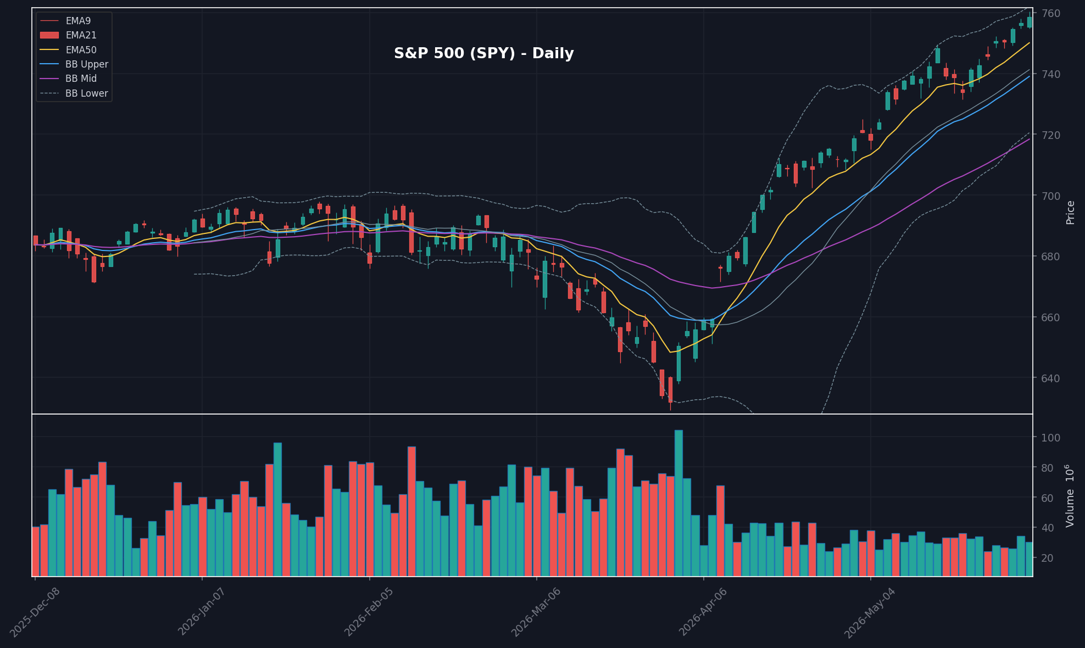The width and height of the screenshot is (1085, 648).
Task: Click the 2026-Apr-06 date axis label
Action: 704,612
